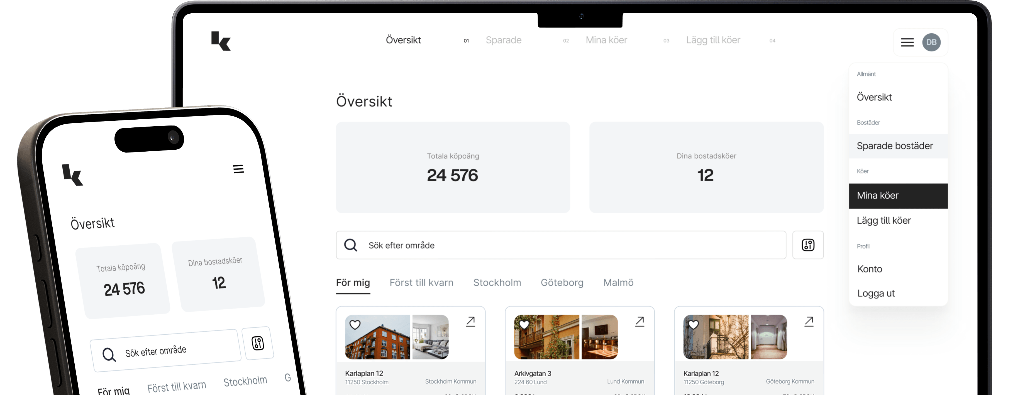Open the hamburger menu on laptop screen

[907, 42]
